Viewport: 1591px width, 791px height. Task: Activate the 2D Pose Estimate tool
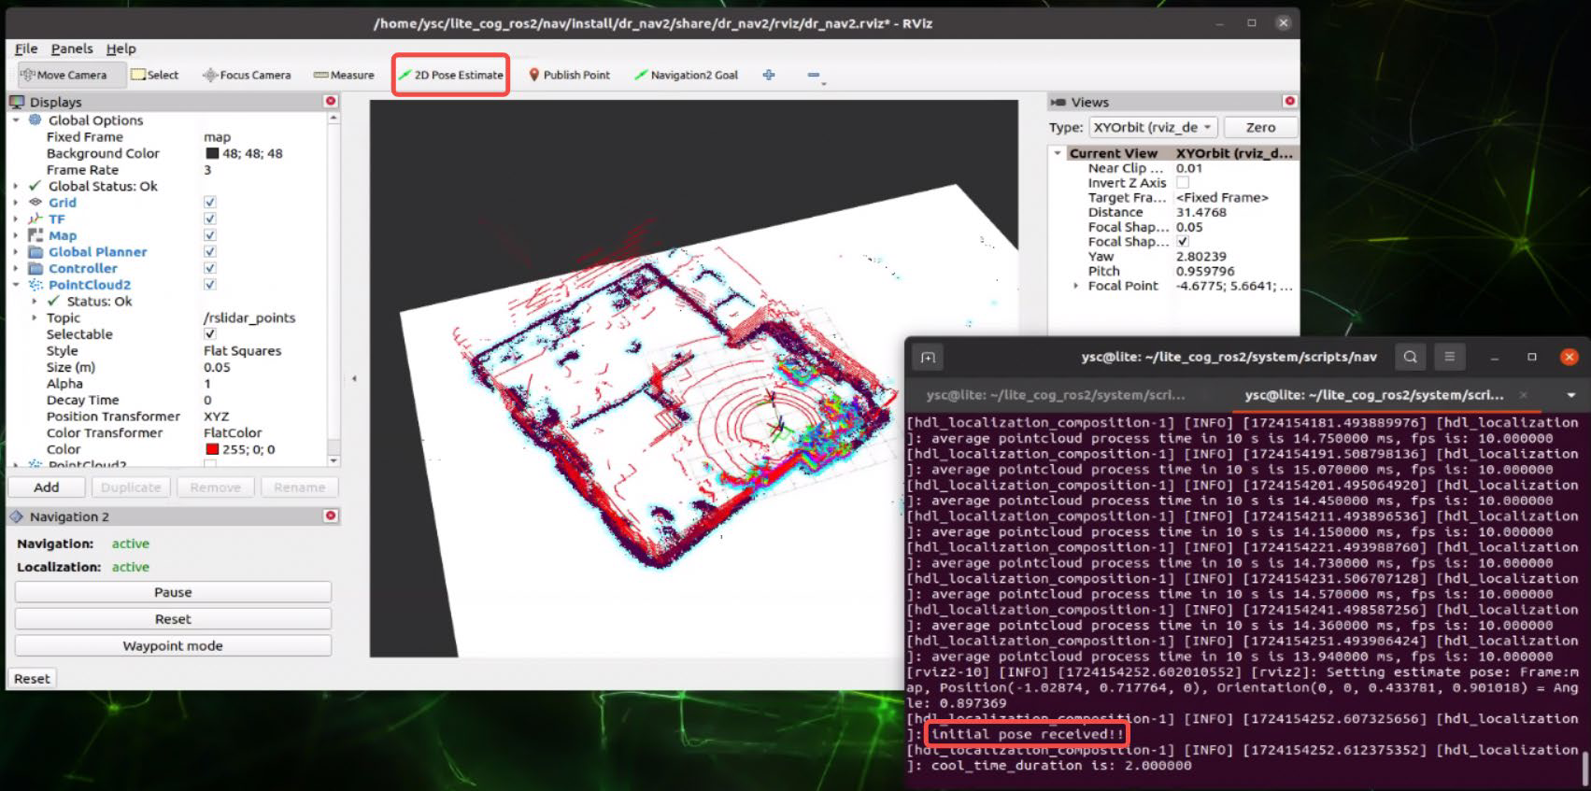(451, 75)
